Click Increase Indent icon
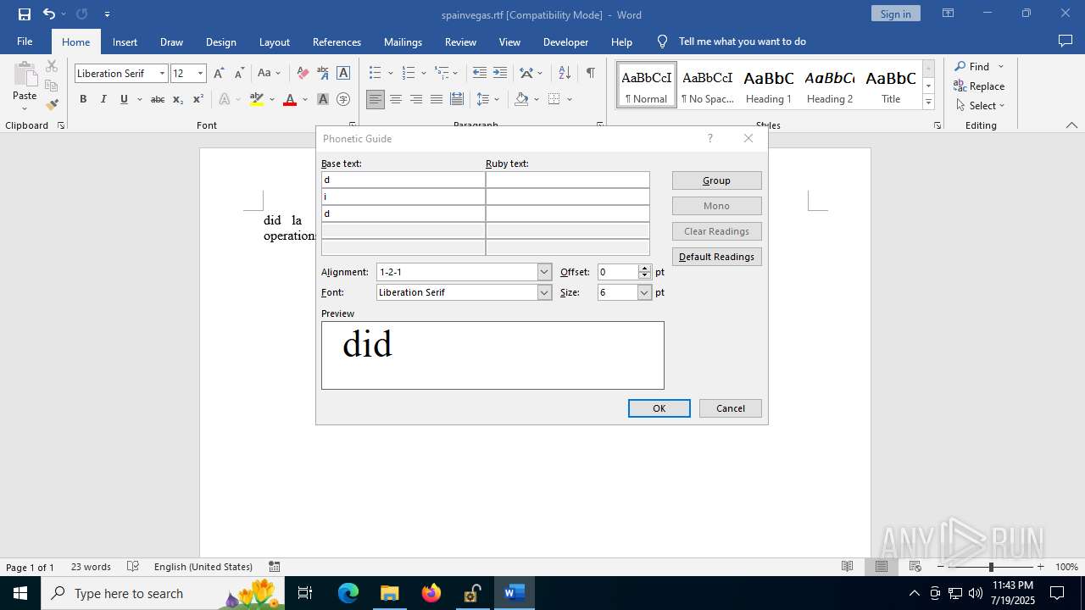This screenshot has width=1085, height=610. pos(500,73)
